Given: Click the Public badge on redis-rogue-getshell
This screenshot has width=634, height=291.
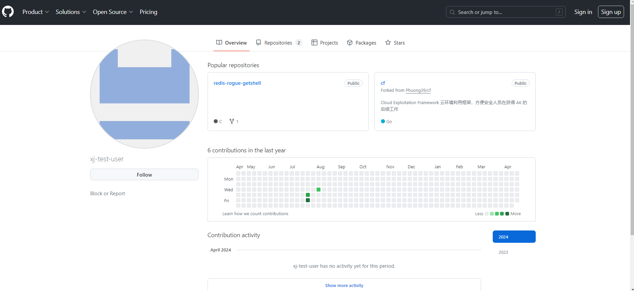Looking at the screenshot, I should [353, 83].
